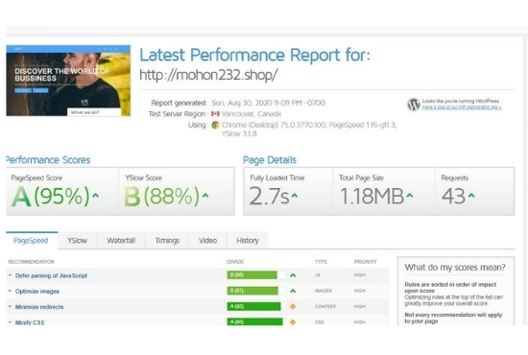528x355 pixels.
Task: Switch to the YSlow tab
Action: [77, 241]
